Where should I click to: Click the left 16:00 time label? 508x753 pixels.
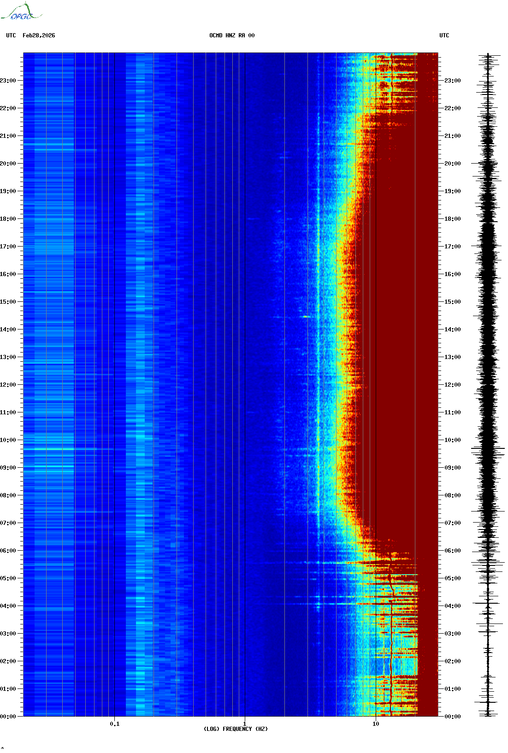(8, 274)
